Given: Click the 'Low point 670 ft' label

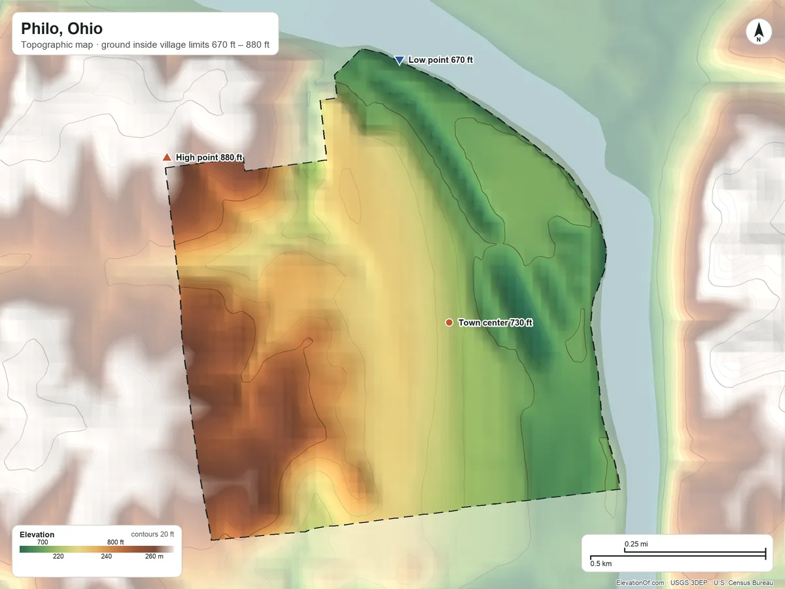Looking at the screenshot, I should click(x=441, y=60).
